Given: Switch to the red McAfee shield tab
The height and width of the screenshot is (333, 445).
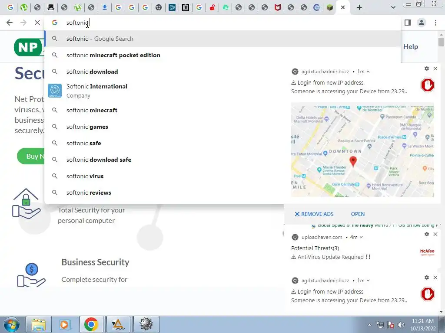Looking at the screenshot, I should point(277,8).
